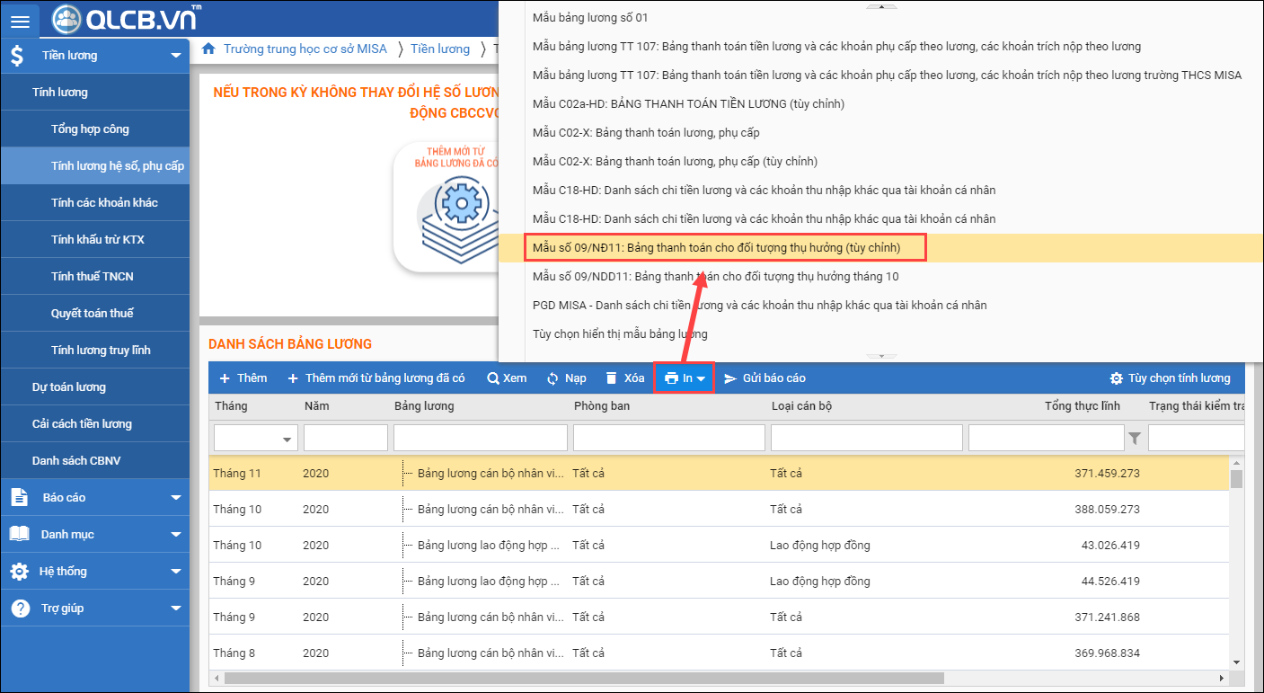This screenshot has width=1264, height=693.
Task: Click the home icon in breadcrumb
Action: coord(208,49)
